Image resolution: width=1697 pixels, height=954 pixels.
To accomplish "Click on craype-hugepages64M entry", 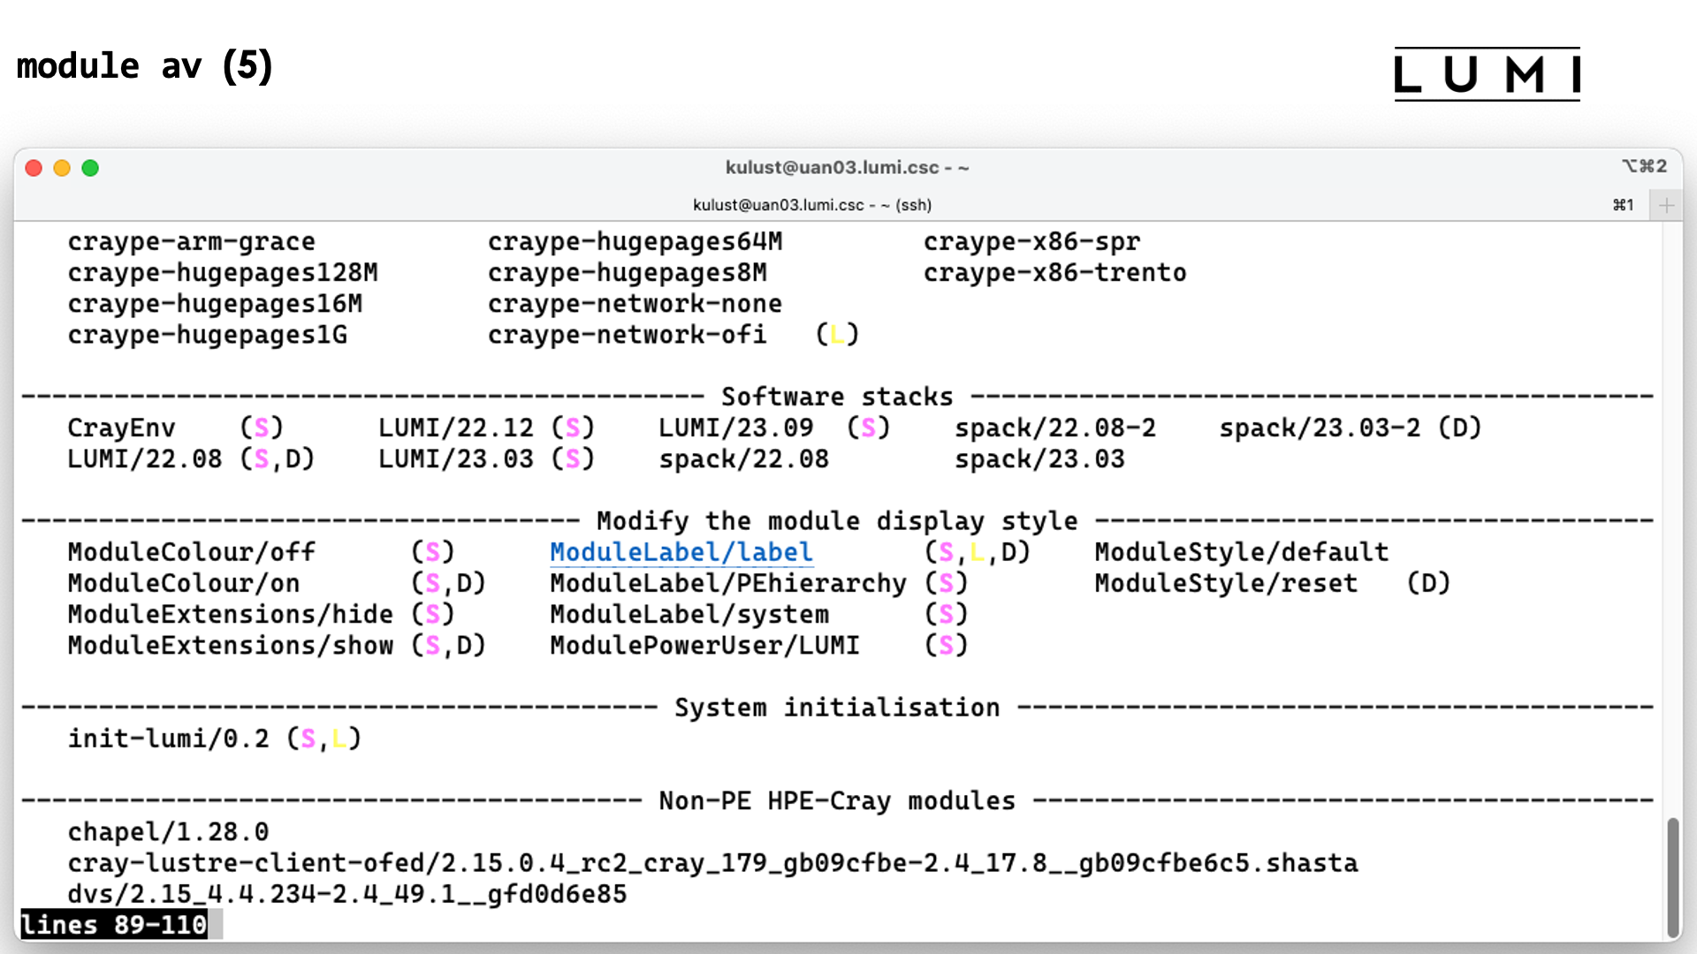I will [x=635, y=241].
